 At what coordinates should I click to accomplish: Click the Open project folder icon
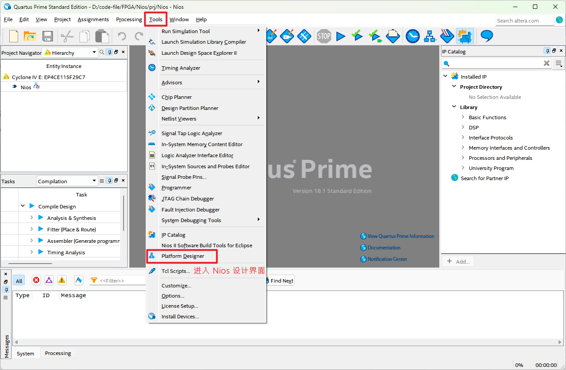point(30,36)
